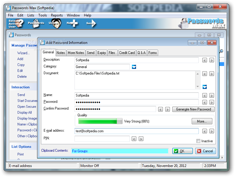Open the Category dropdown arrow
This screenshot has height=177, width=235.
pos(134,67)
